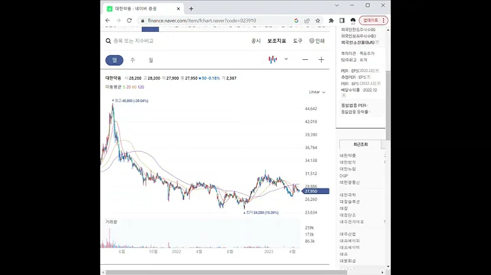Image resolution: width=491 pixels, height=275 pixels.
Task: Open DGP in recent list
Action: click(x=344, y=176)
